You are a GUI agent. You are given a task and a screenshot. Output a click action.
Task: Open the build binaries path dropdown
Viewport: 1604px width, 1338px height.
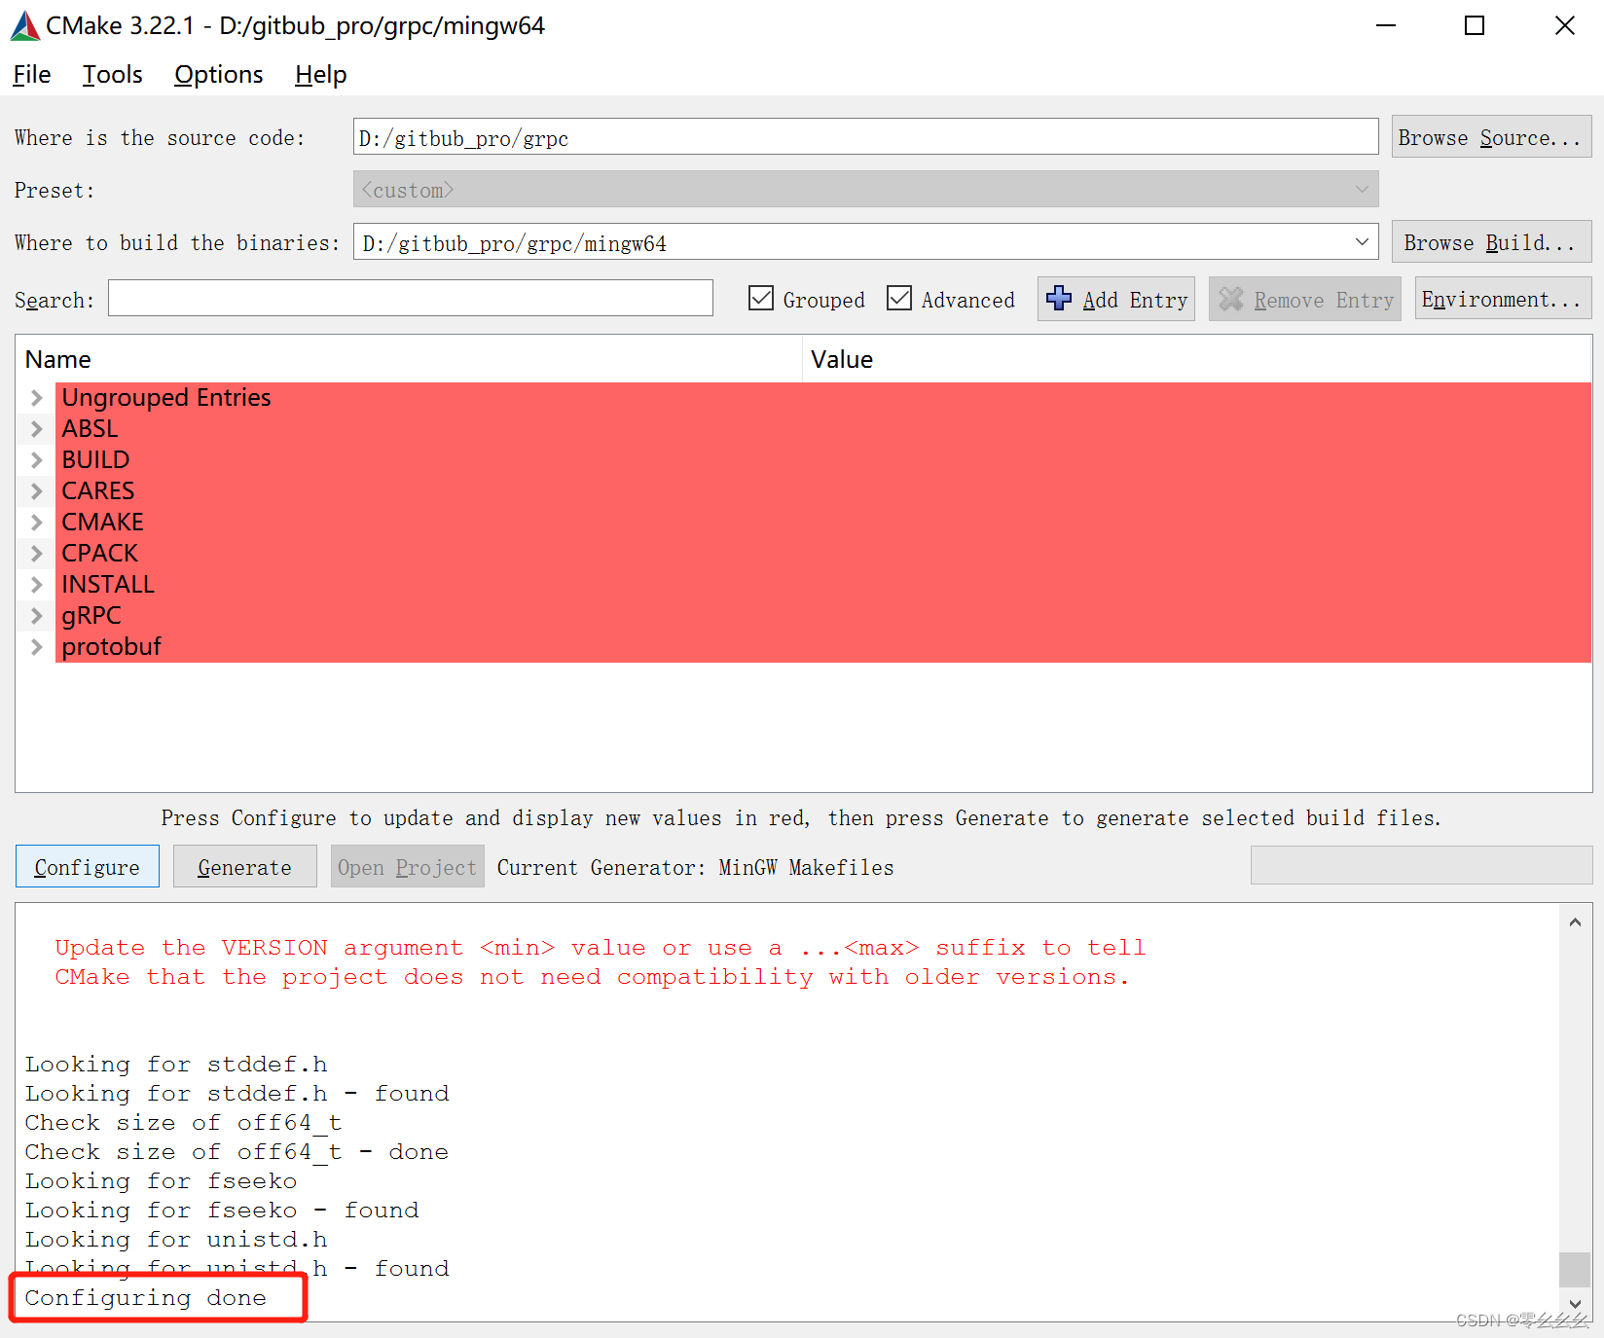click(1362, 242)
